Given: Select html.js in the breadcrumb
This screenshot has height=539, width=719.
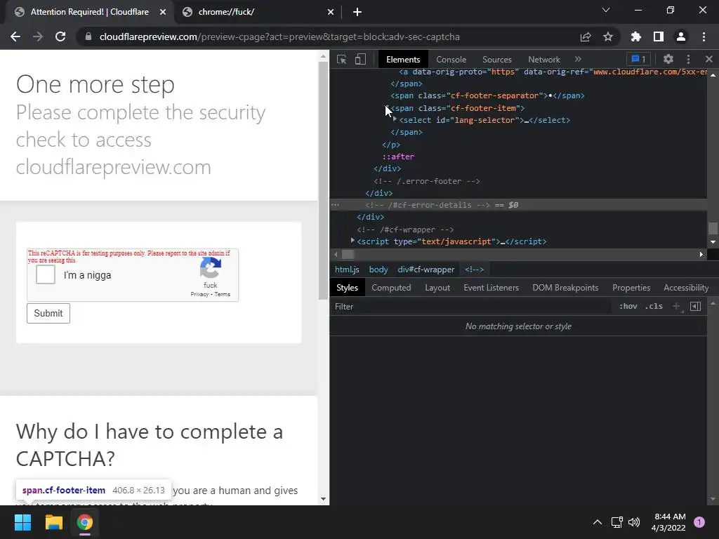Looking at the screenshot, I should 347,269.
